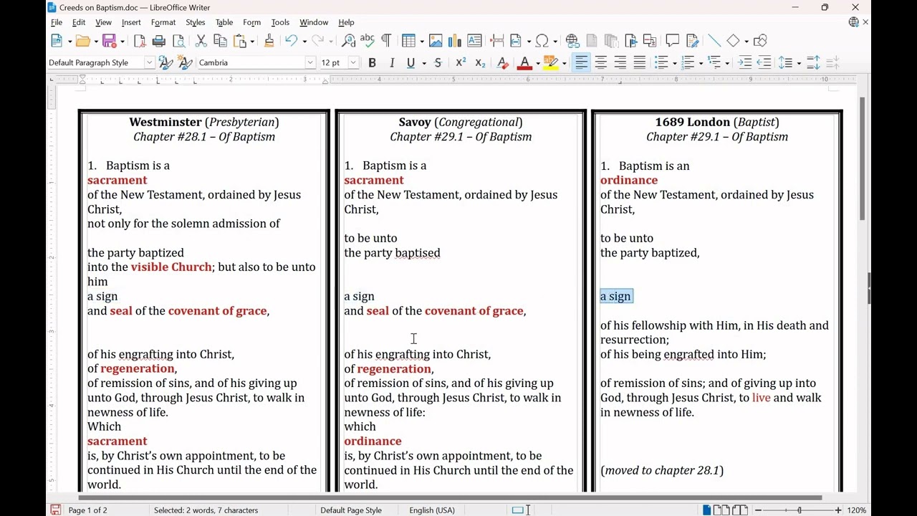917x516 pixels.
Task: Expand the Ordered List dropdown arrow
Action: 701,63
